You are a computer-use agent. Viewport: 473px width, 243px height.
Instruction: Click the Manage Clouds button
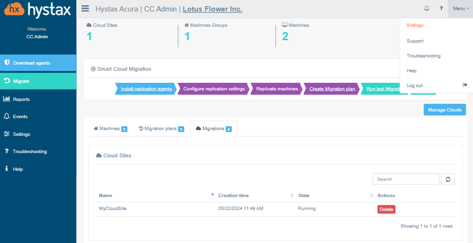click(x=444, y=110)
